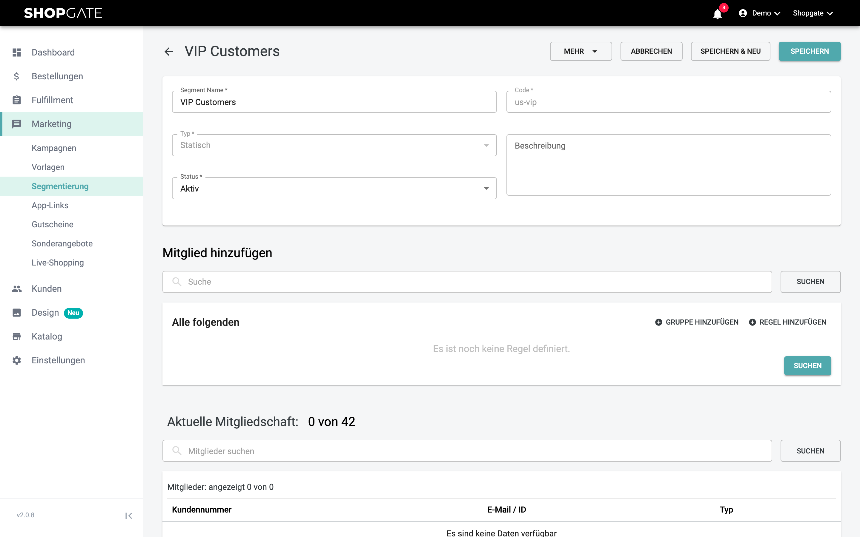Viewport: 860px width, 537px height.
Task: Click the plus icon beside Regel hinzufügen
Action: (752, 322)
